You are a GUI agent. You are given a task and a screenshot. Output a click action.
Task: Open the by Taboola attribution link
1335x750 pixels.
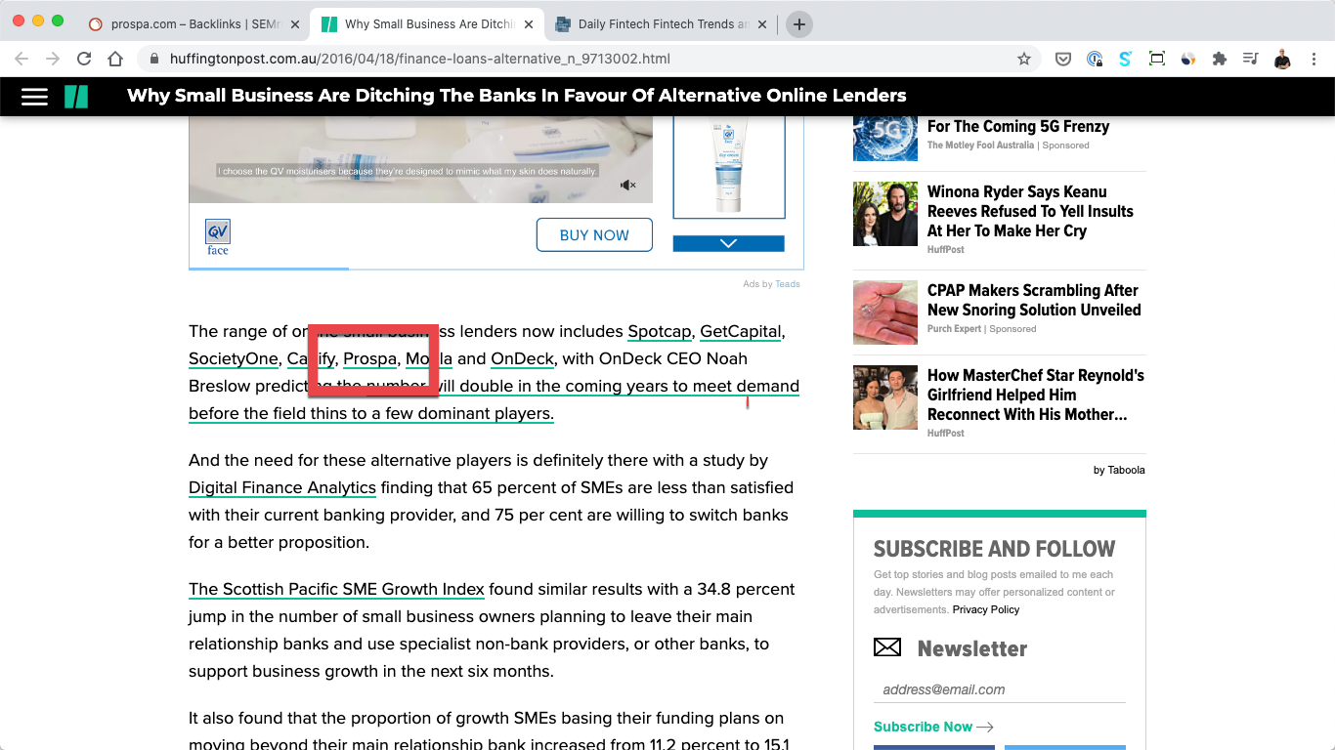(1119, 470)
